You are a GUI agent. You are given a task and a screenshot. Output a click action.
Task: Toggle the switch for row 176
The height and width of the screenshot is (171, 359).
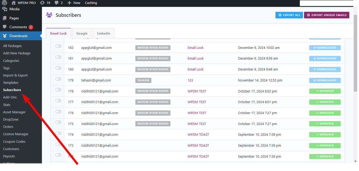pyautogui.click(x=58, y=111)
